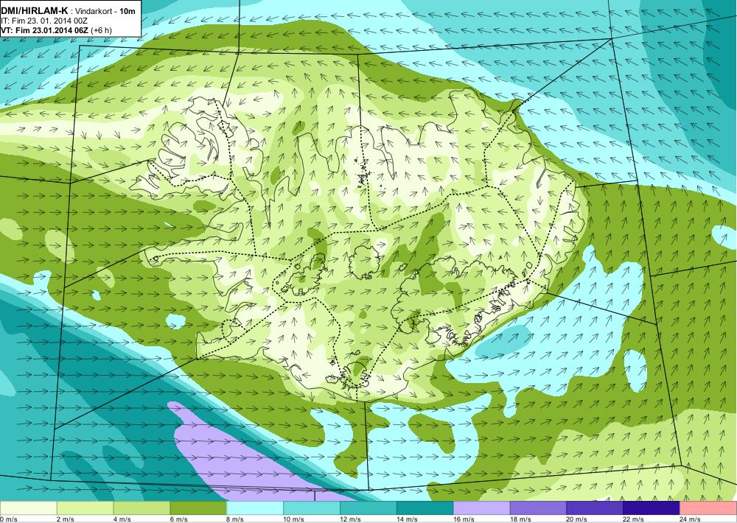Screen dimensions: 737x523
Task: Click the '8 m/s' legend label
Action: pos(236,519)
